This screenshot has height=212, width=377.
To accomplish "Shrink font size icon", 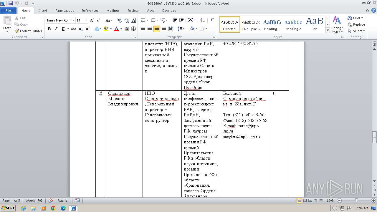I will 98,20.
